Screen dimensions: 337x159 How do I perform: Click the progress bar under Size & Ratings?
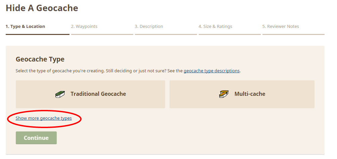[x=230, y=34]
